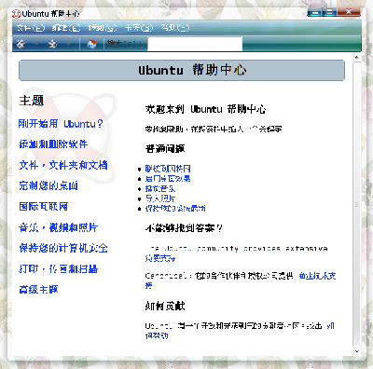Open the 文件(F) menu

coord(31,28)
